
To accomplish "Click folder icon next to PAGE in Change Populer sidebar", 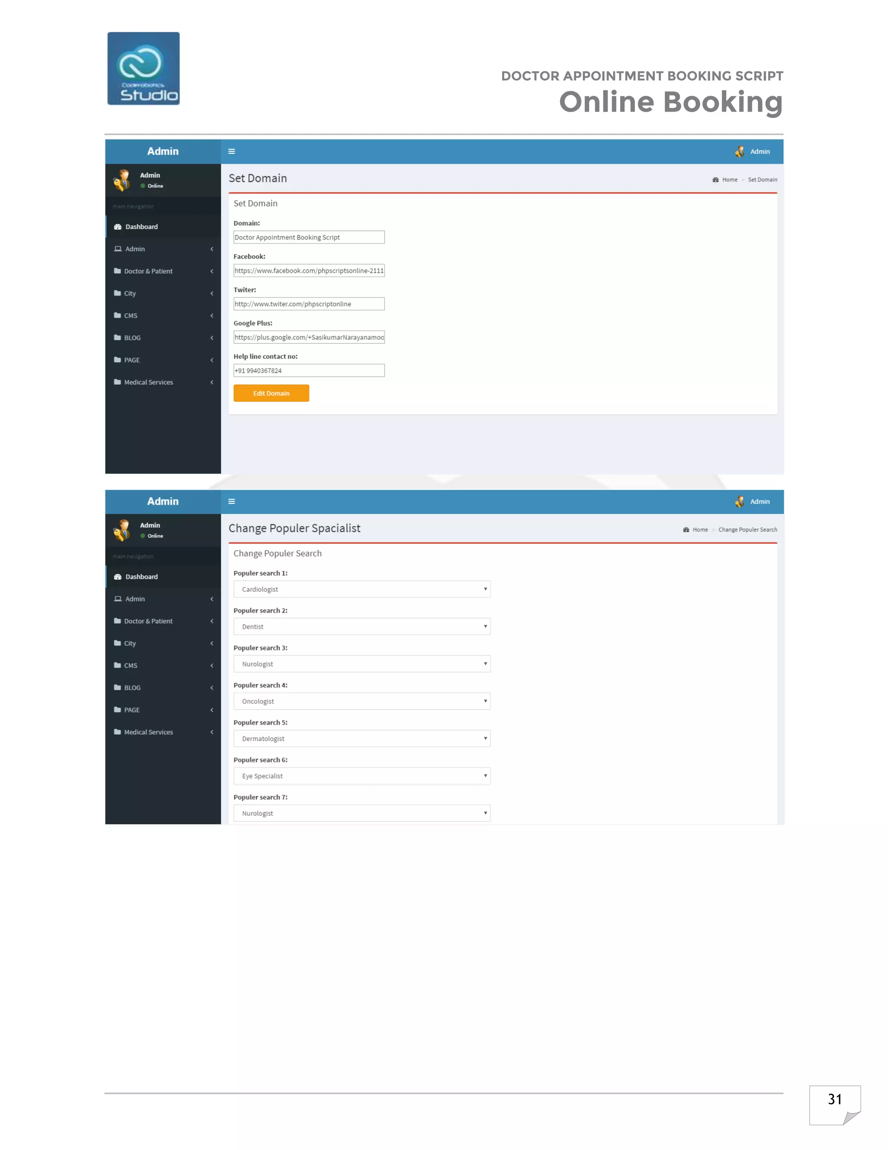I will pos(118,710).
